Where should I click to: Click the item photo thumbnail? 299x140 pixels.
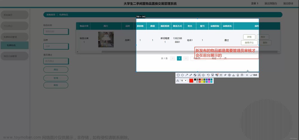[x=106, y=39]
